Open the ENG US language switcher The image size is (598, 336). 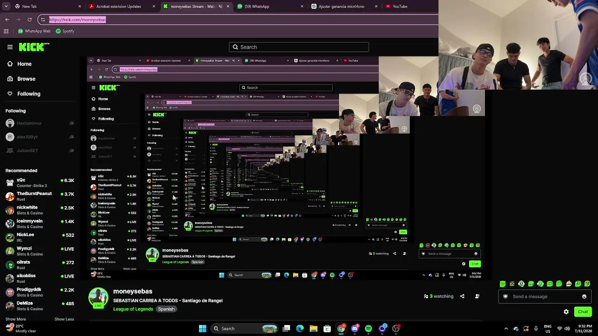[x=548, y=329]
